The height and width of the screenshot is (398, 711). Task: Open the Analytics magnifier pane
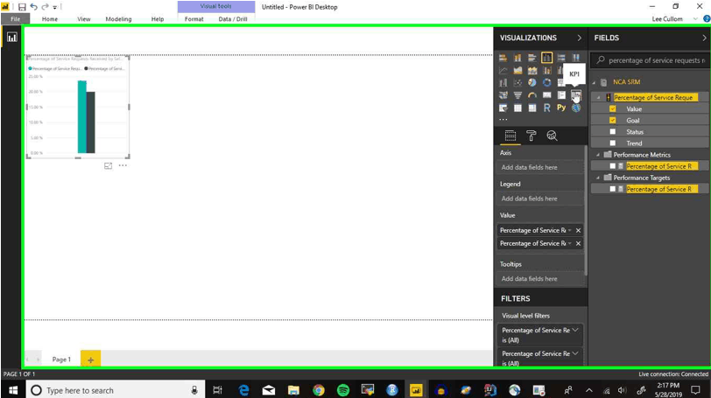pos(552,136)
